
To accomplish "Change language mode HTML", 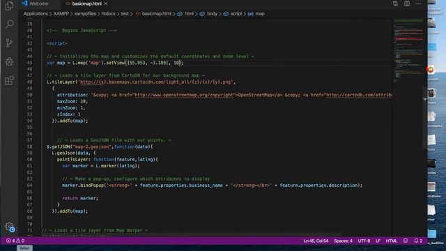I will click(x=392, y=241).
